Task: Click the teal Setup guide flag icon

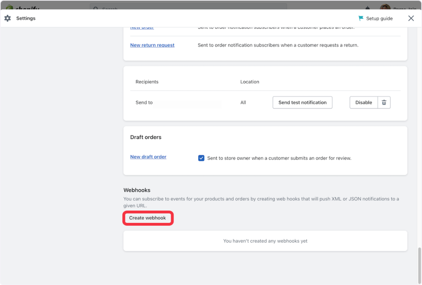Action: coord(361,19)
